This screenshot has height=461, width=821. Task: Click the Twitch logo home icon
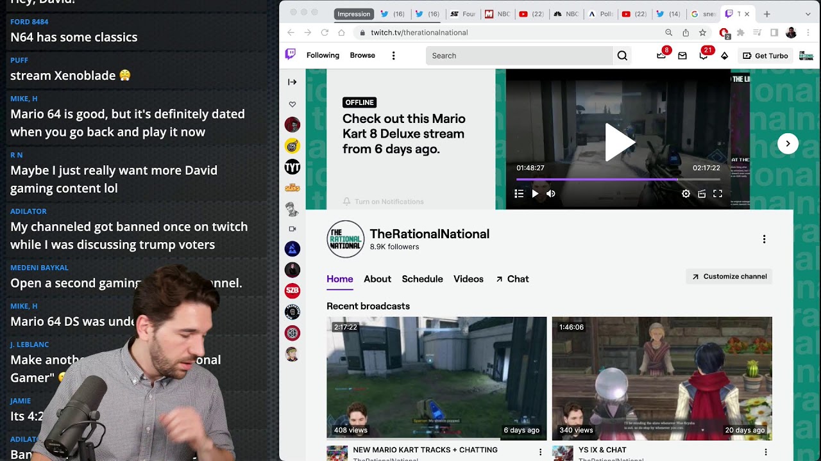(x=291, y=55)
